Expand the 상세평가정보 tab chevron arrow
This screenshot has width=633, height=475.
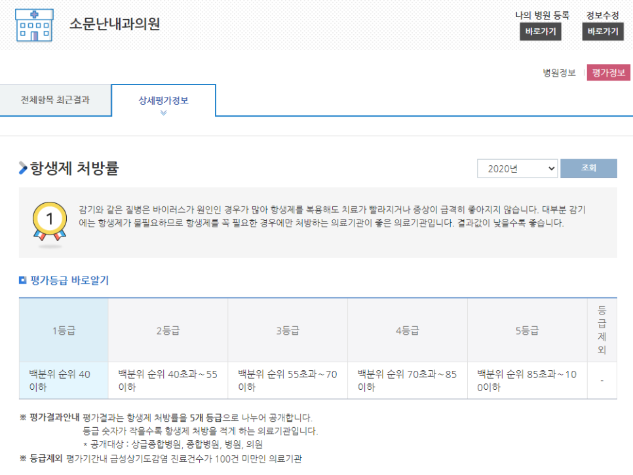164,113
